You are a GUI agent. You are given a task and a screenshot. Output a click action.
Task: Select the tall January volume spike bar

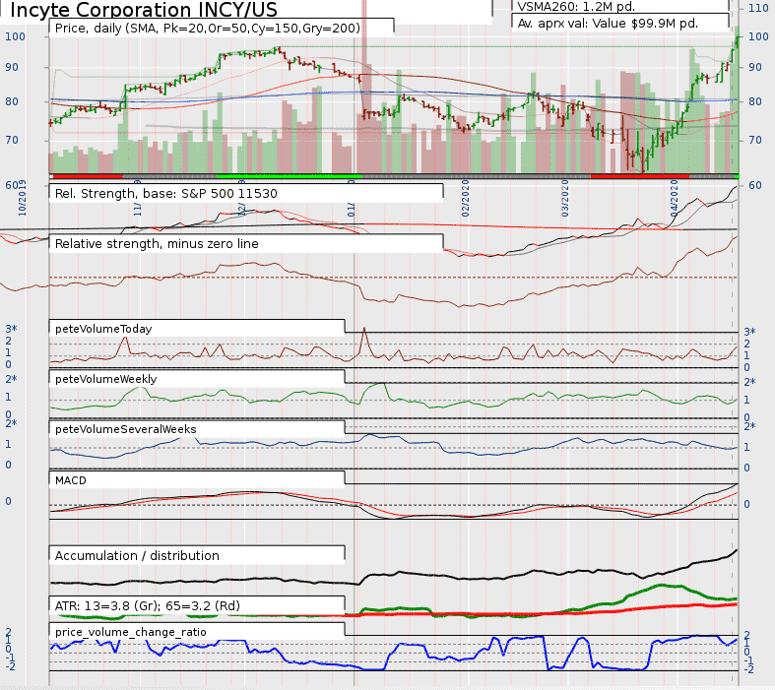364,87
